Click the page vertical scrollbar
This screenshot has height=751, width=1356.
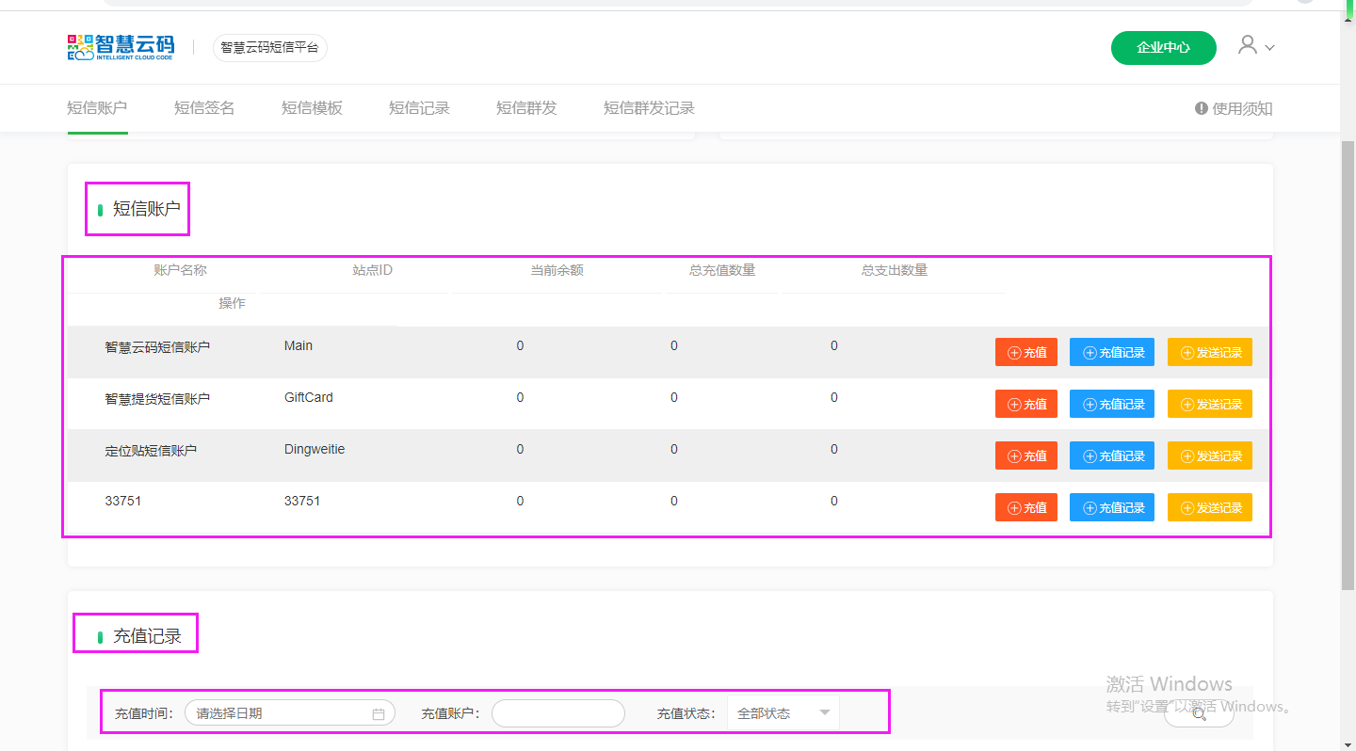[x=1348, y=376]
